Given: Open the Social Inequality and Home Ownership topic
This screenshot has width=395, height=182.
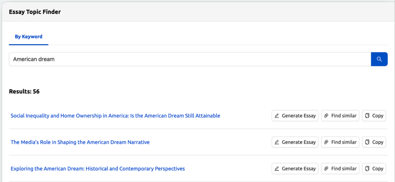Looking at the screenshot, I should tap(115, 116).
